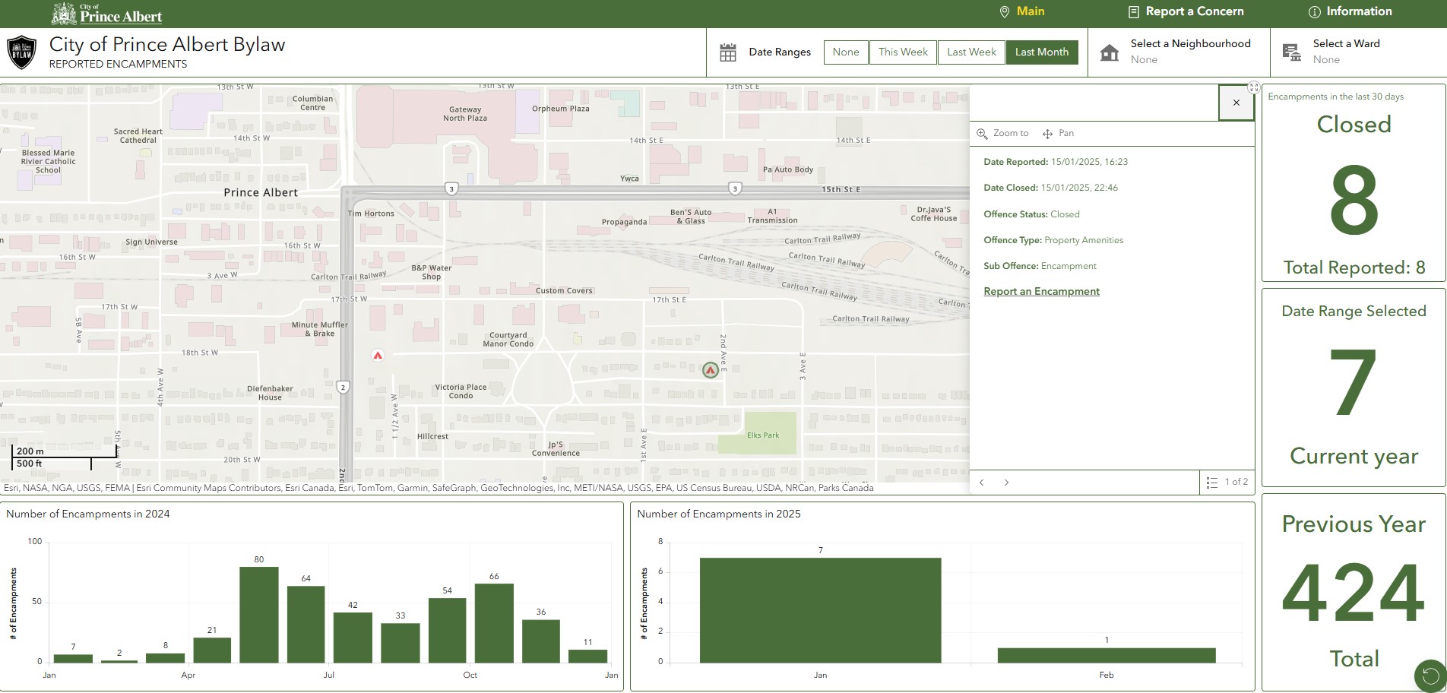
Task: Go to next feature in popup
Action: tap(1006, 483)
